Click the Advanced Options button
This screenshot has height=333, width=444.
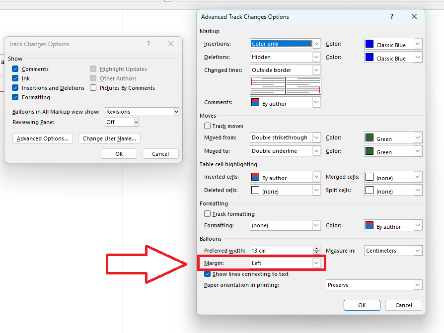43,138
